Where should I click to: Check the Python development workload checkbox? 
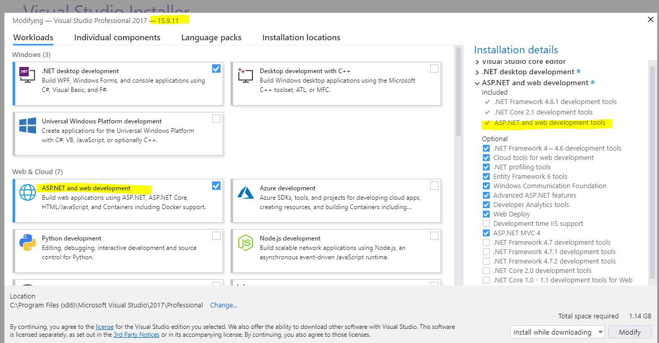216,236
